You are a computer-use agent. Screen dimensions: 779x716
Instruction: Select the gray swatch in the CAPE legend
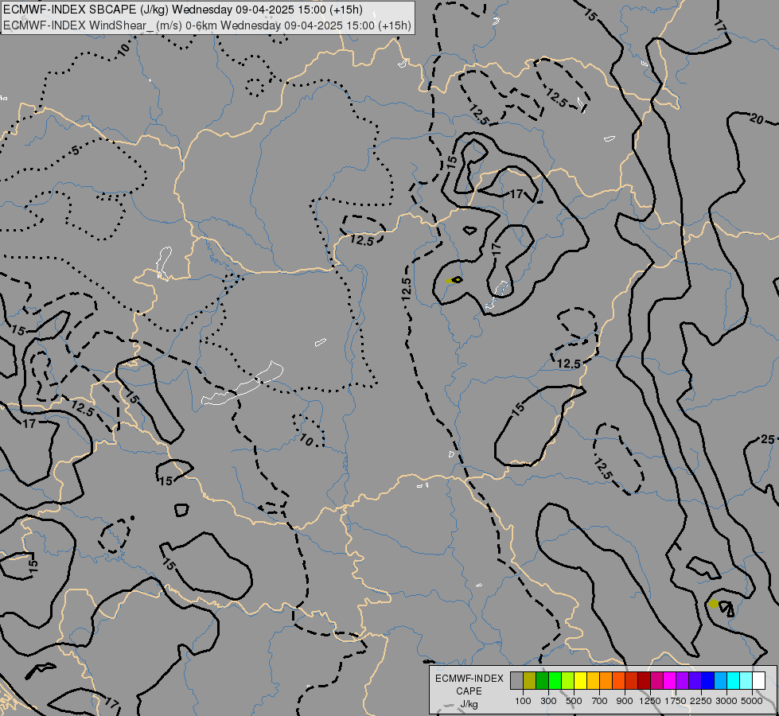516,680
